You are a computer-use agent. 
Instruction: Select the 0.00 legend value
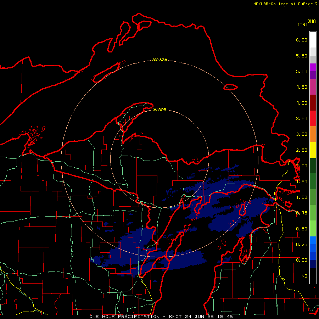click(x=302, y=260)
